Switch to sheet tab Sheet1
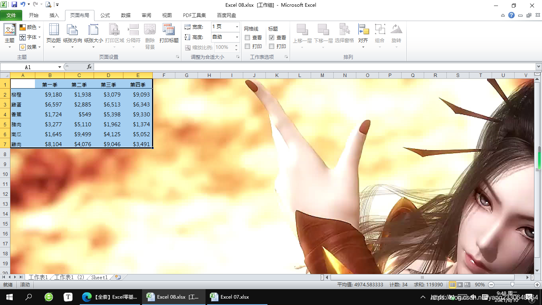 coord(99,277)
